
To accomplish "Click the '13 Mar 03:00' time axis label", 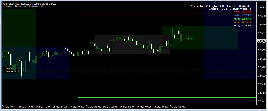I will [110, 107].
